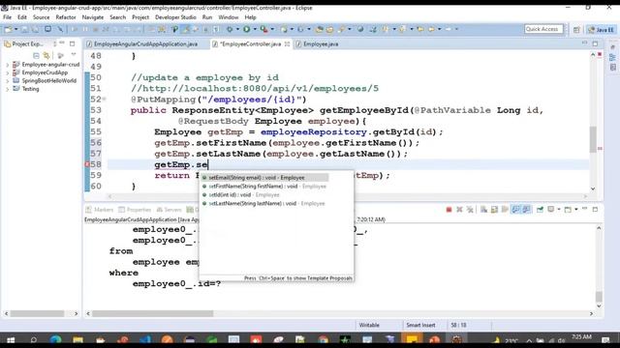Maximize the editor area

coord(595,43)
